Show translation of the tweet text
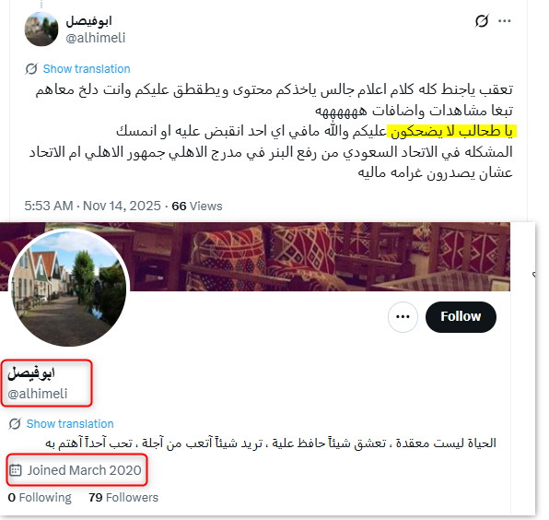The width and height of the screenshot is (549, 520). [87, 68]
